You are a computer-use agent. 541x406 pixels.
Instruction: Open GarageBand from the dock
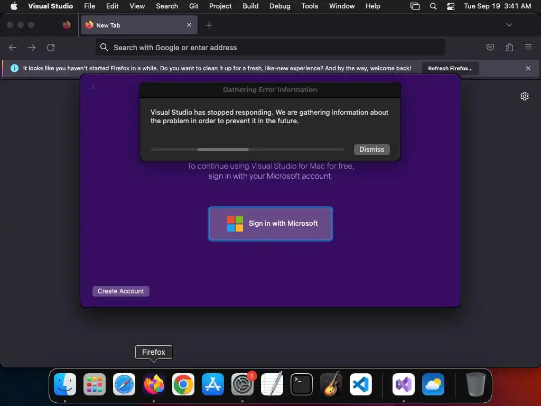pos(331,384)
